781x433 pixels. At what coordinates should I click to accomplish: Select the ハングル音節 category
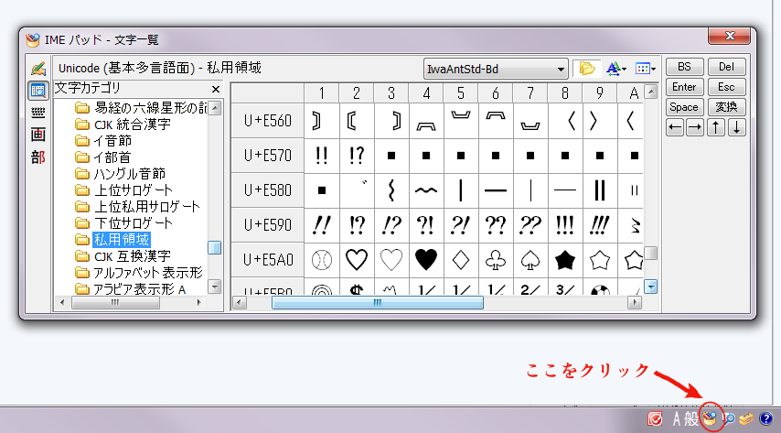[130, 174]
